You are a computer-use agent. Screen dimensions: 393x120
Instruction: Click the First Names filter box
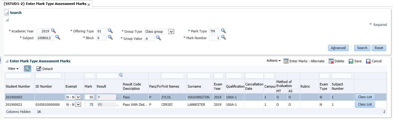(173, 76)
